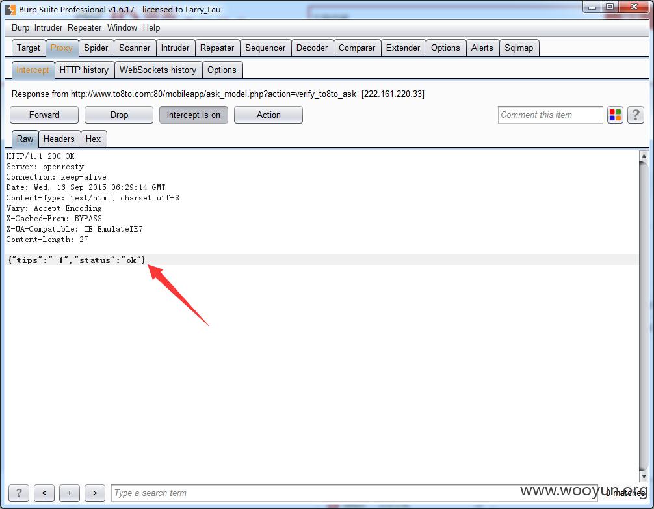Switch to the Spider tab
Image resolution: width=654 pixels, height=509 pixels.
96,48
